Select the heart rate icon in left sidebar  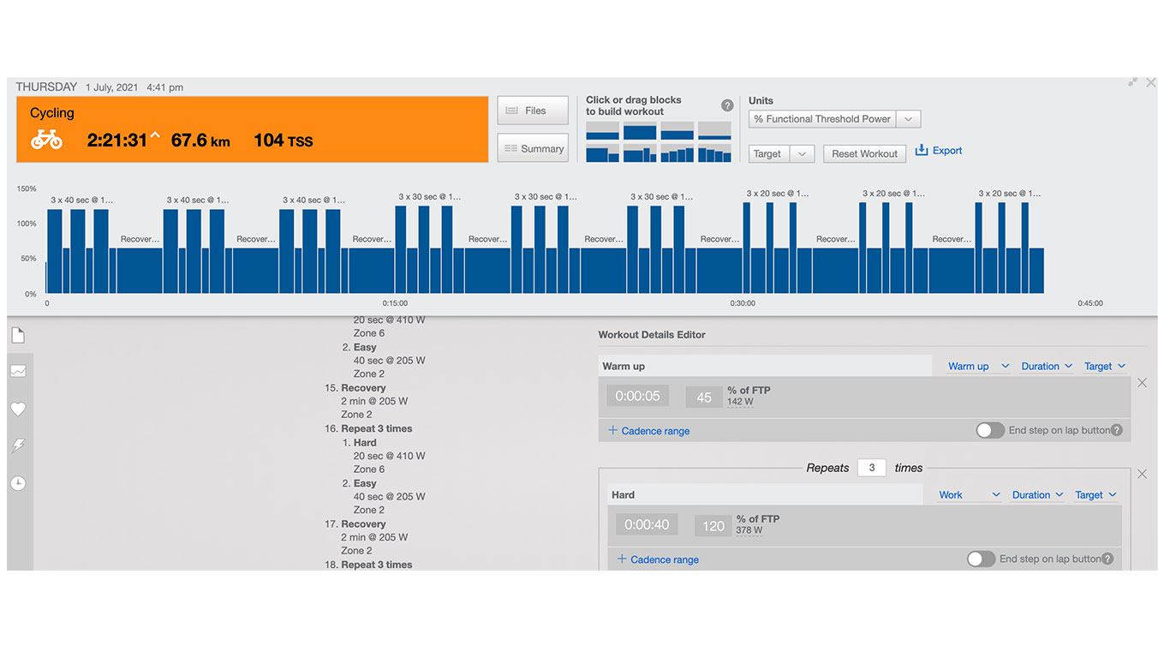18,409
